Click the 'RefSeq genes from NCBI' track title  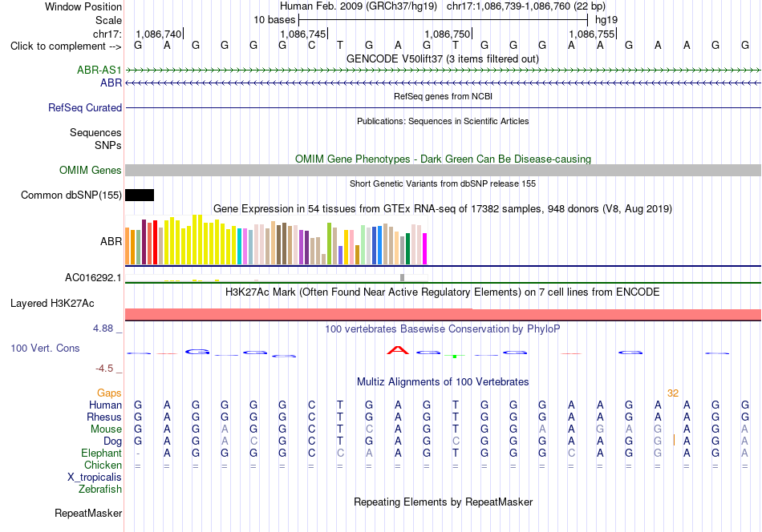click(443, 96)
